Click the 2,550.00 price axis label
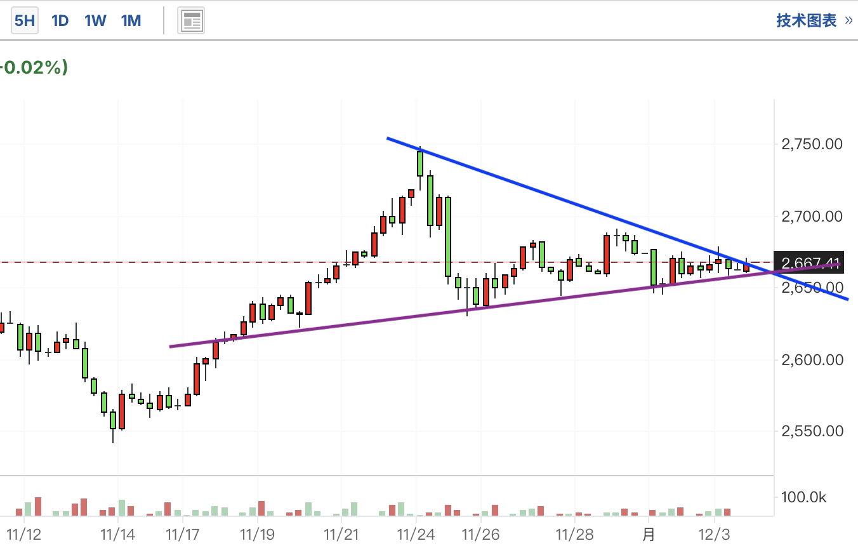Viewport: 858px width, 555px height. tap(812, 431)
